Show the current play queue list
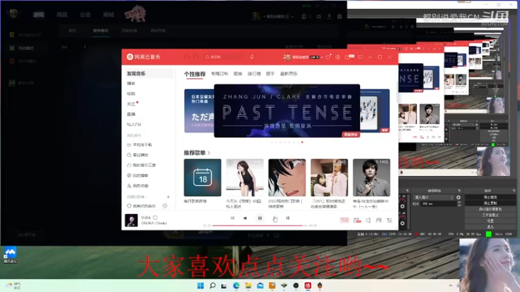 pyautogui.click(x=389, y=220)
